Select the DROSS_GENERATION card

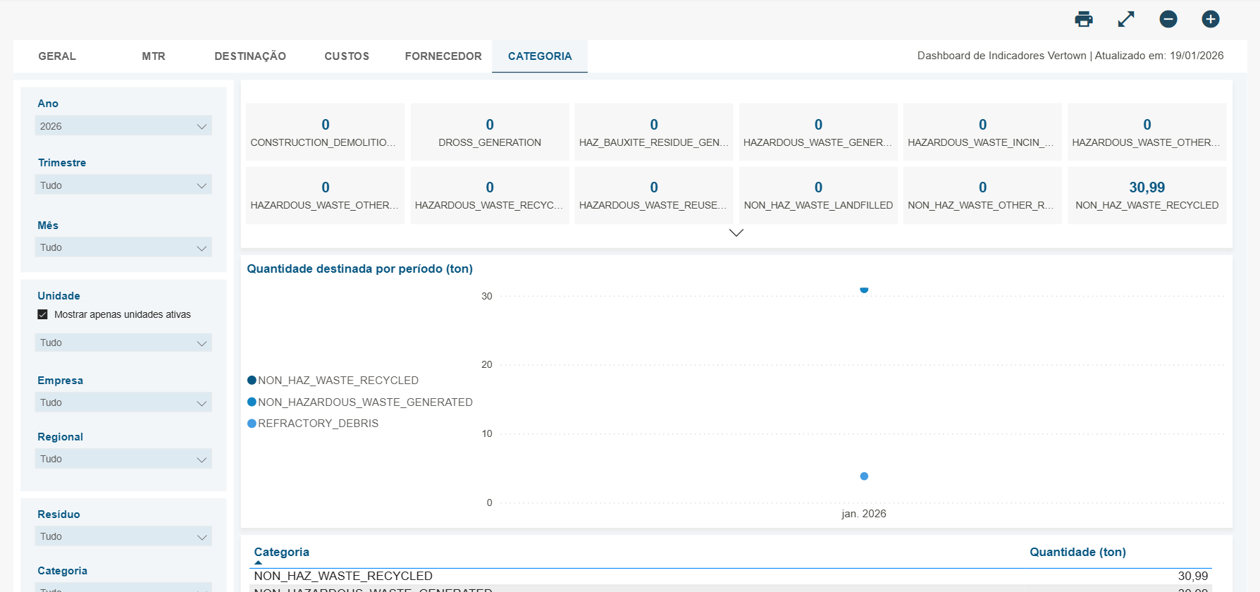pyautogui.click(x=490, y=132)
